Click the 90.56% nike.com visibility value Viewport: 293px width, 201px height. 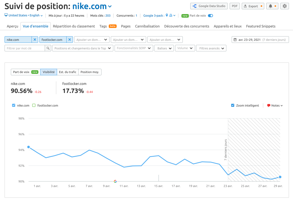point(21,91)
